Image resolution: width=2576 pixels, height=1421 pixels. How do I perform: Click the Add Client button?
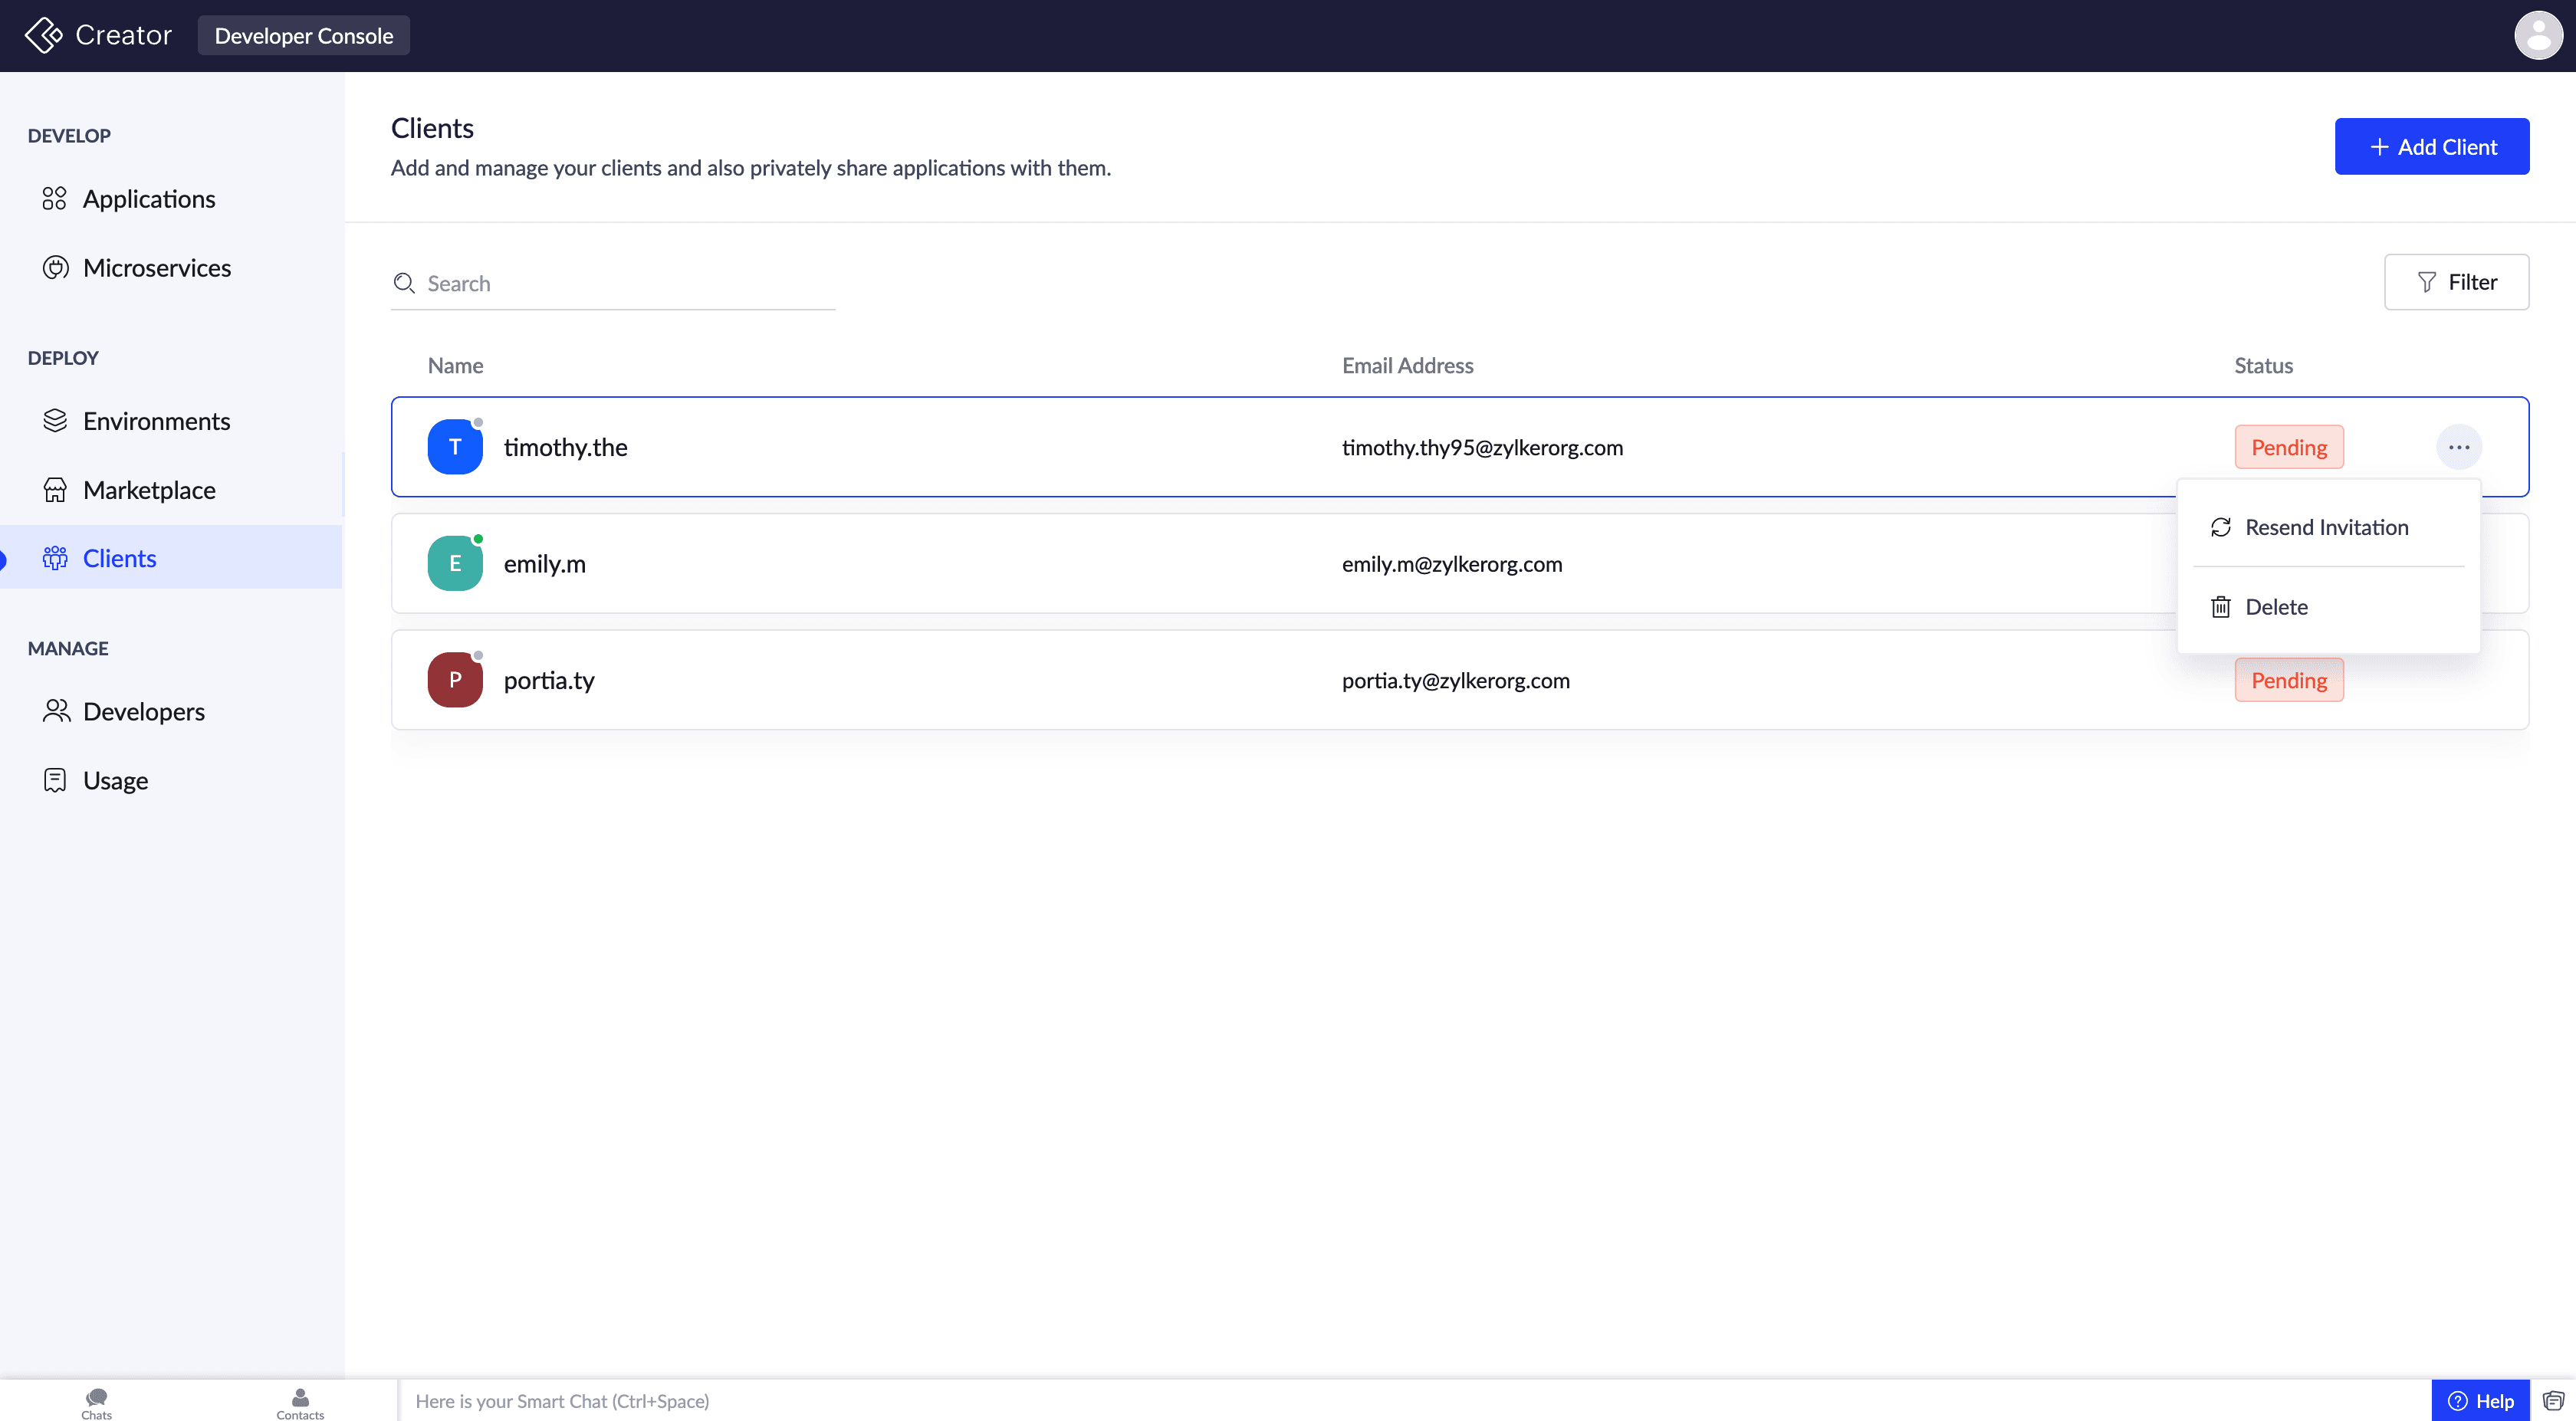(x=2431, y=147)
